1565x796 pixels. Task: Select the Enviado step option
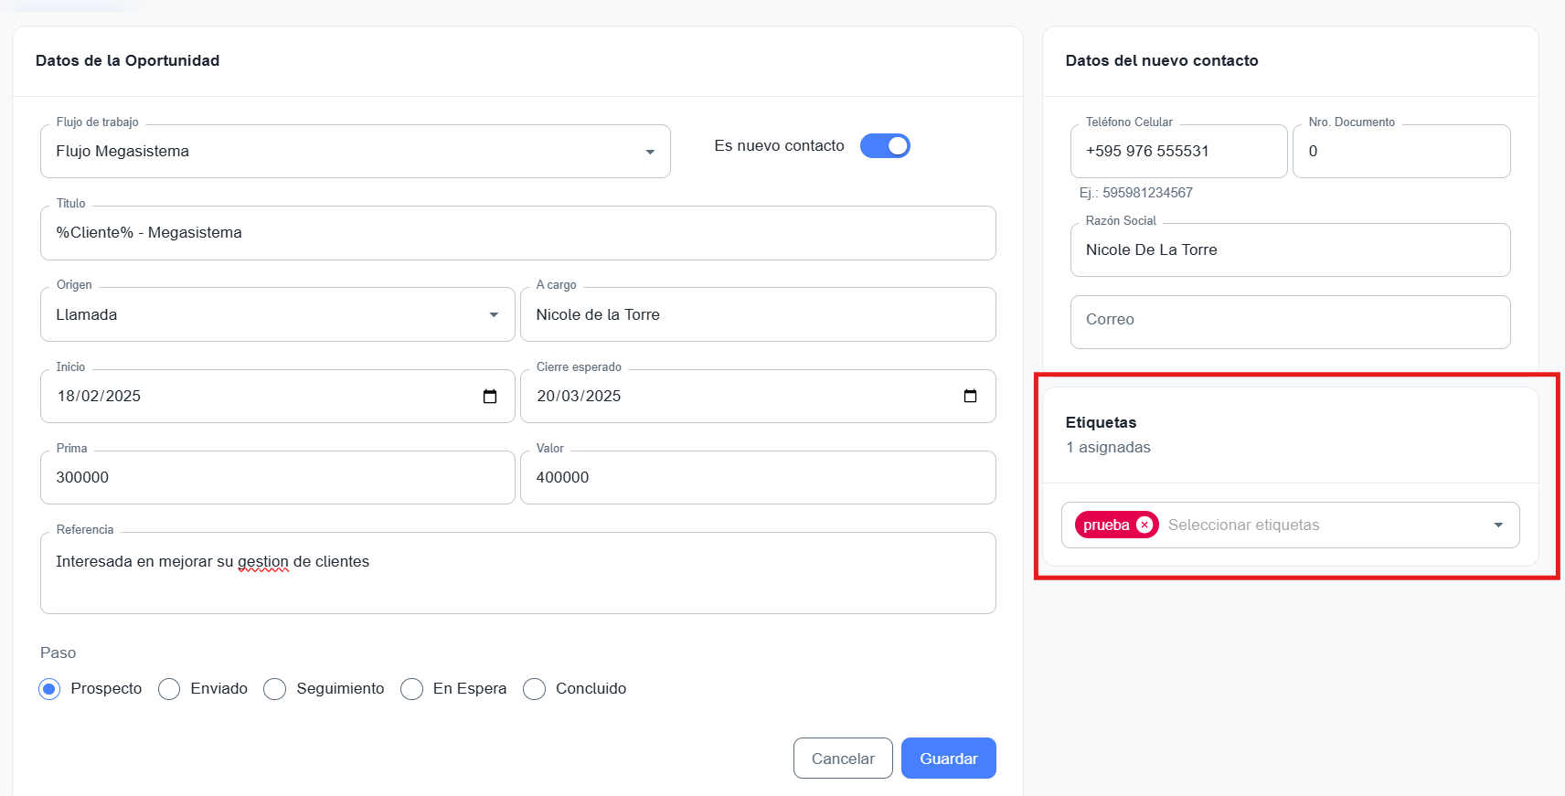pos(169,689)
